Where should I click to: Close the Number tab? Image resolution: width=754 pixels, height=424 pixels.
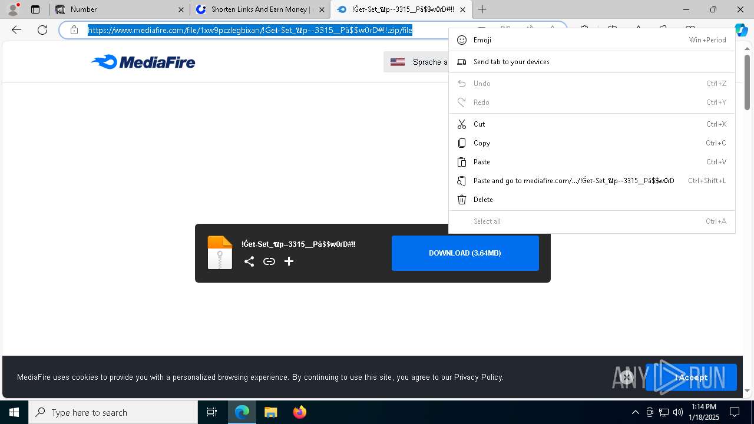click(x=181, y=9)
